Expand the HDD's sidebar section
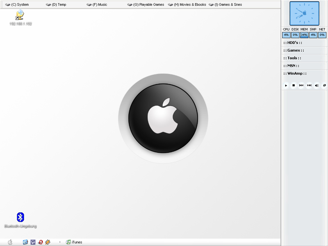Image resolution: width=328 pixels, height=246 pixels. (x=293, y=43)
